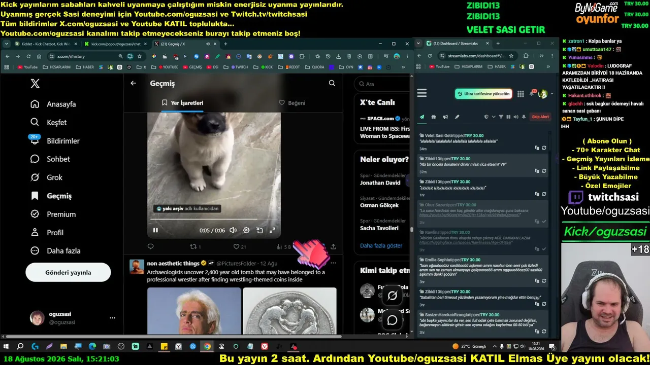Open the Streamlabs hamburger menu
The height and width of the screenshot is (365, 650).
(x=422, y=93)
